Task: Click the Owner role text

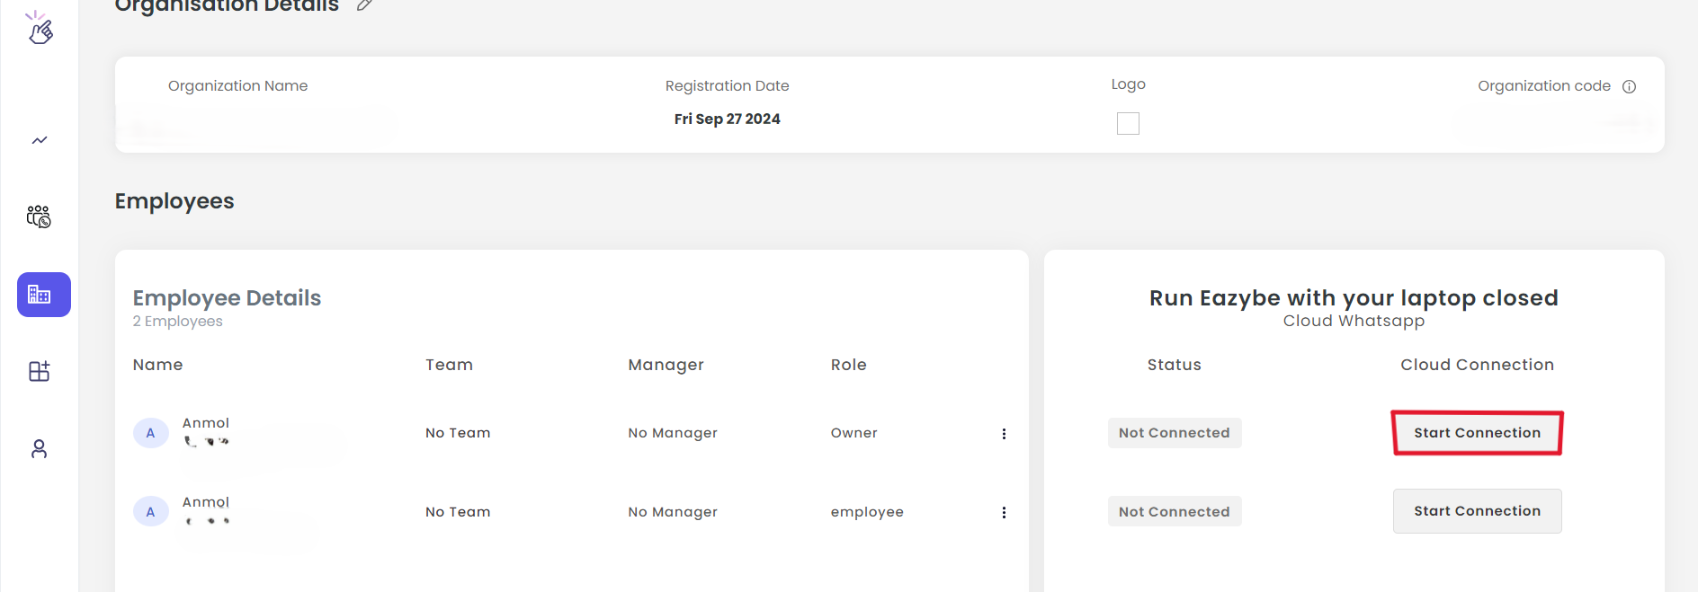Action: (853, 433)
